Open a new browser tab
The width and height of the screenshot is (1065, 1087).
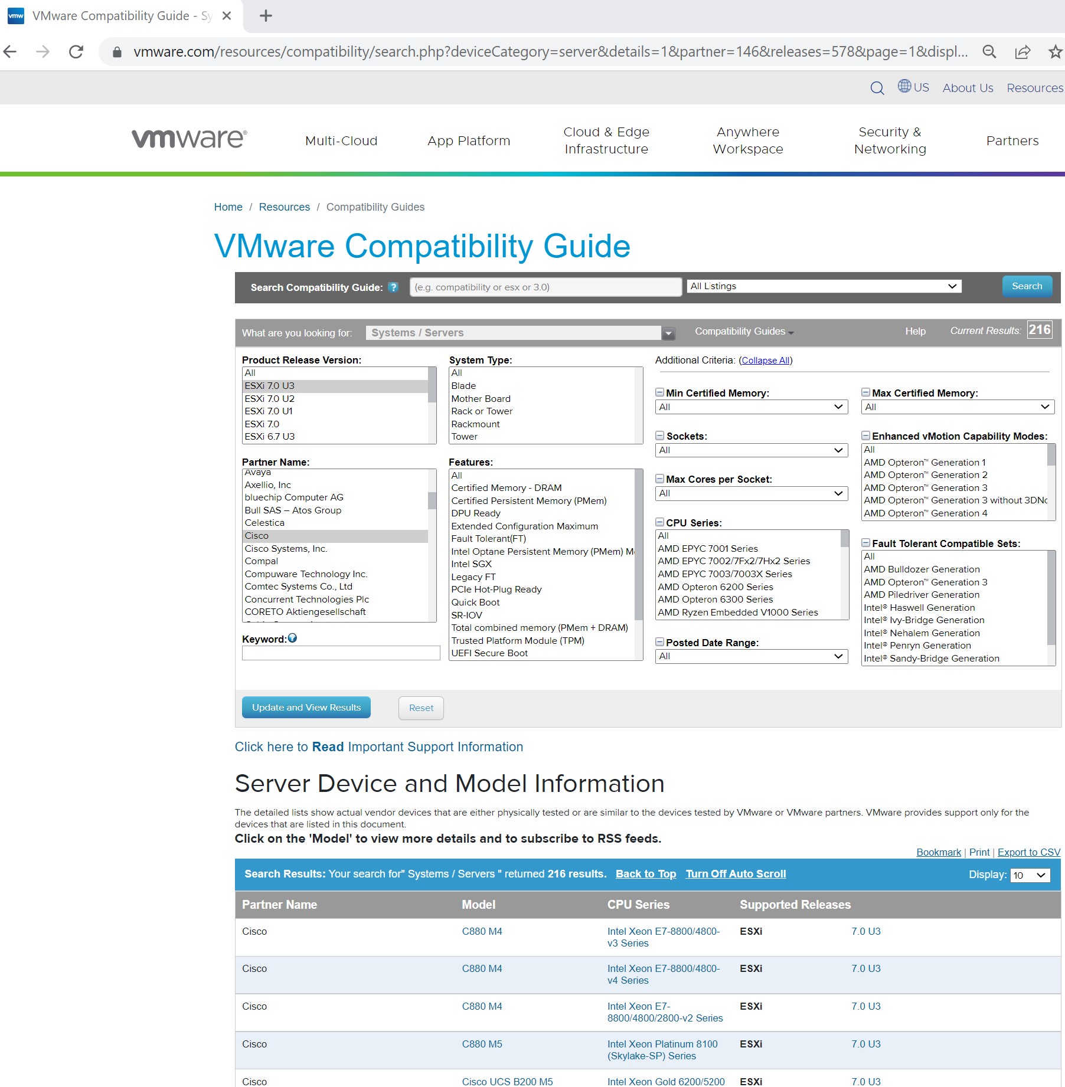266,16
